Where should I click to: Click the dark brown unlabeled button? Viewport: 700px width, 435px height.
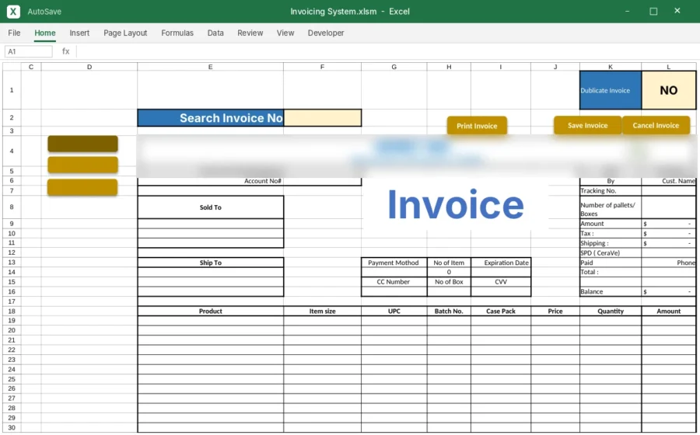pyautogui.click(x=83, y=144)
